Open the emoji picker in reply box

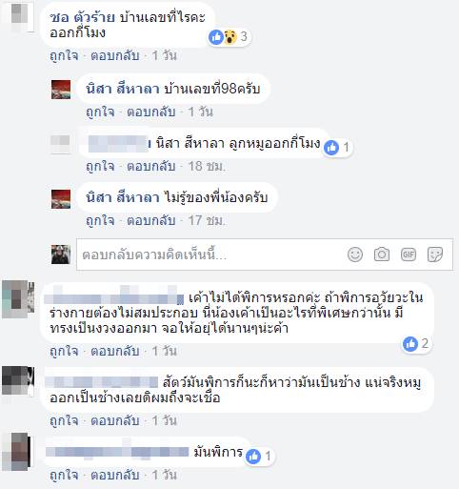click(x=355, y=255)
